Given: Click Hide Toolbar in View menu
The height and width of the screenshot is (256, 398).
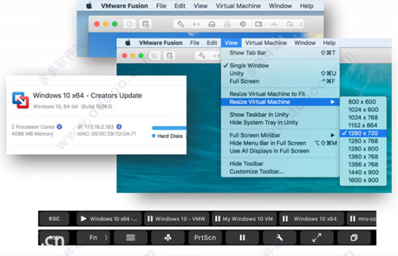Looking at the screenshot, I should [280, 163].
